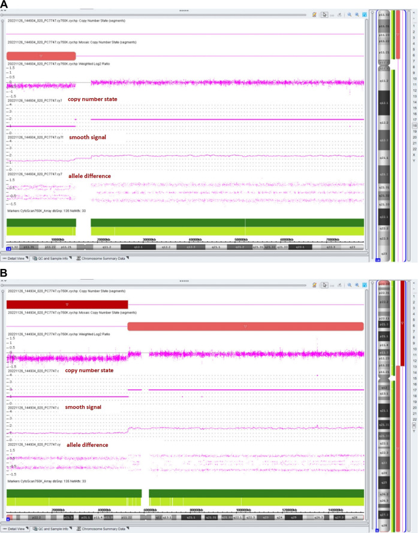Image resolution: width=418 pixels, height=533 pixels.
Task: Select the pointer tool in panel A toolbar
Action: tap(324, 14)
